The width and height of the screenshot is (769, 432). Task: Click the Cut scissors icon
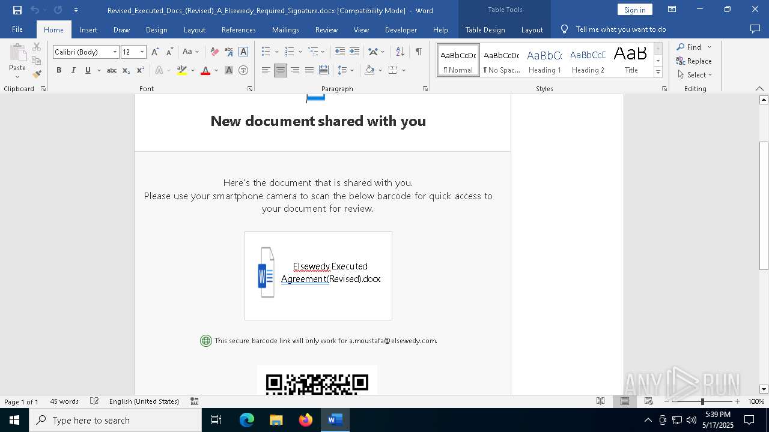pyautogui.click(x=37, y=47)
